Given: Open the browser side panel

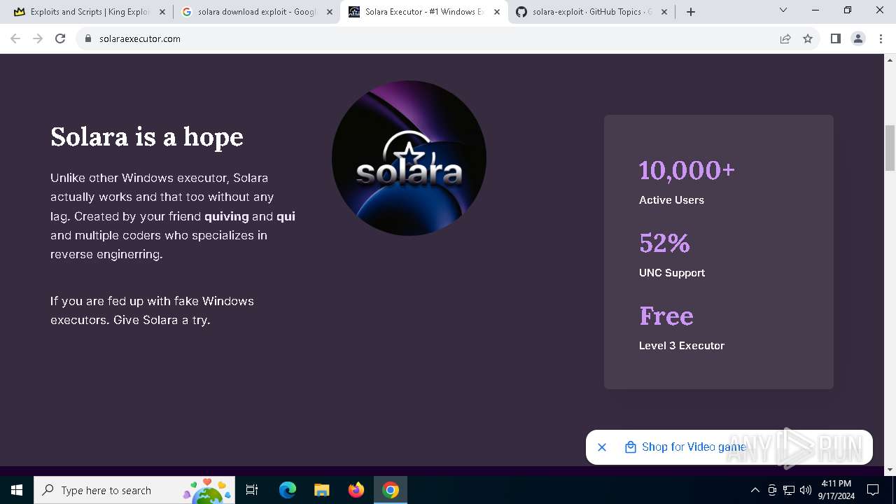Looking at the screenshot, I should [835, 38].
